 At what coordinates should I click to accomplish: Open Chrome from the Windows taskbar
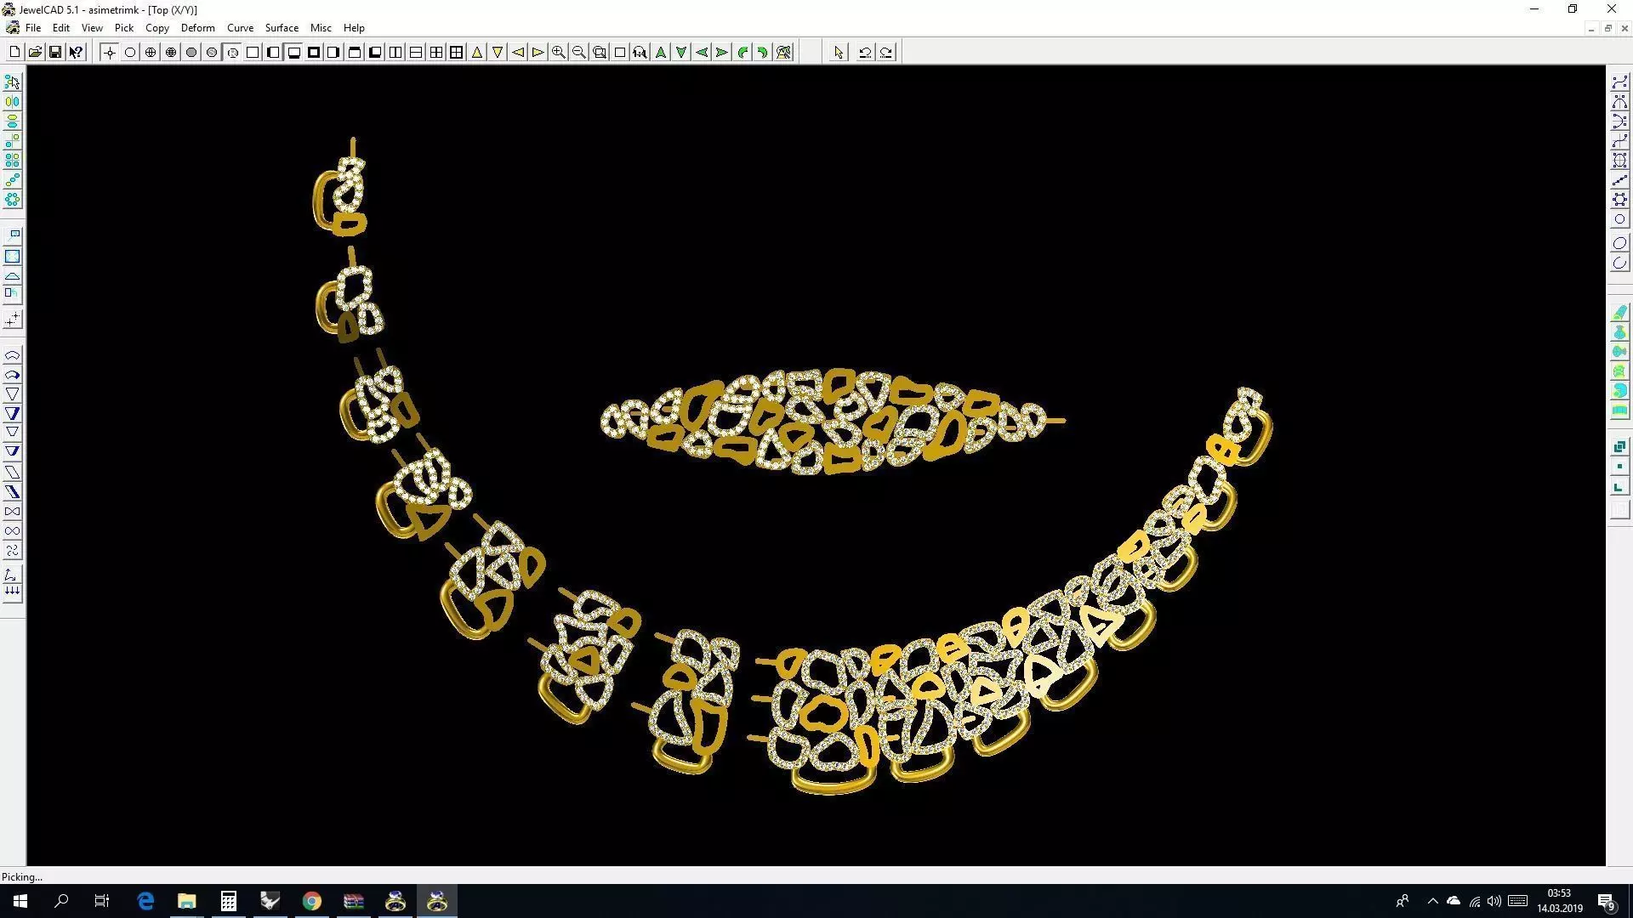click(x=312, y=901)
